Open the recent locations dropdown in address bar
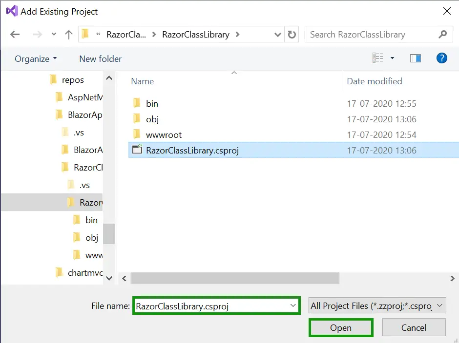Viewport: 459px width, 343px height. (277, 34)
